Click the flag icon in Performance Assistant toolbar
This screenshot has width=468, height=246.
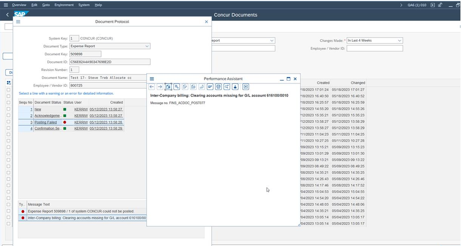[210, 87]
